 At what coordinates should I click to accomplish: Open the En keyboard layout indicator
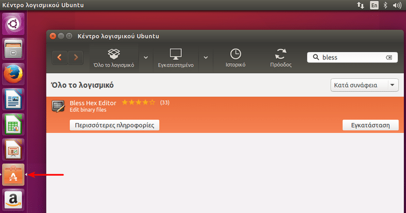[374, 5]
